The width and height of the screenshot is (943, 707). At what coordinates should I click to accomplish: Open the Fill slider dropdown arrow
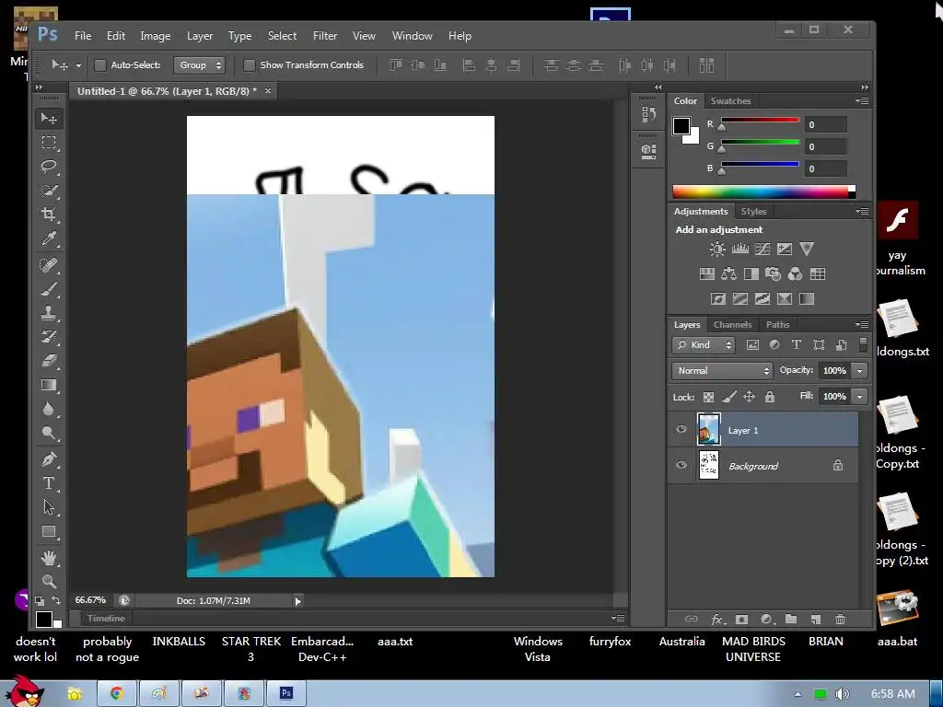point(859,396)
